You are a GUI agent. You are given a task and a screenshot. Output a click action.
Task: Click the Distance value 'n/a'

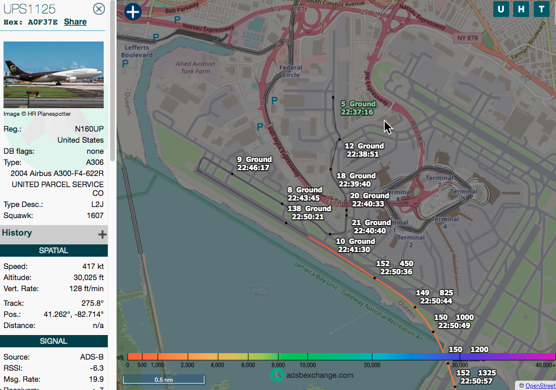point(98,326)
